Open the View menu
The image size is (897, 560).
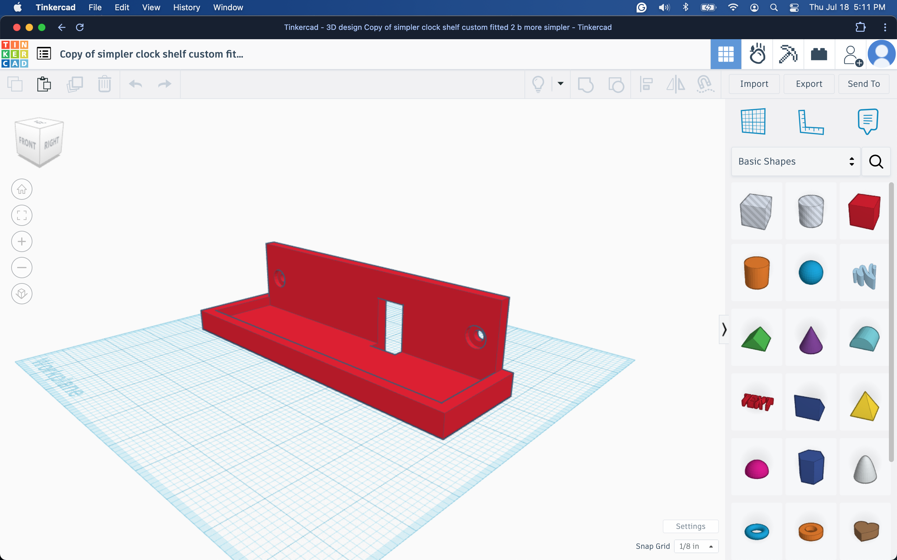151,7
